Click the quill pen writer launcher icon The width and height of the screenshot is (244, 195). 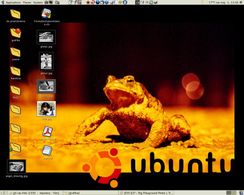point(75,2)
